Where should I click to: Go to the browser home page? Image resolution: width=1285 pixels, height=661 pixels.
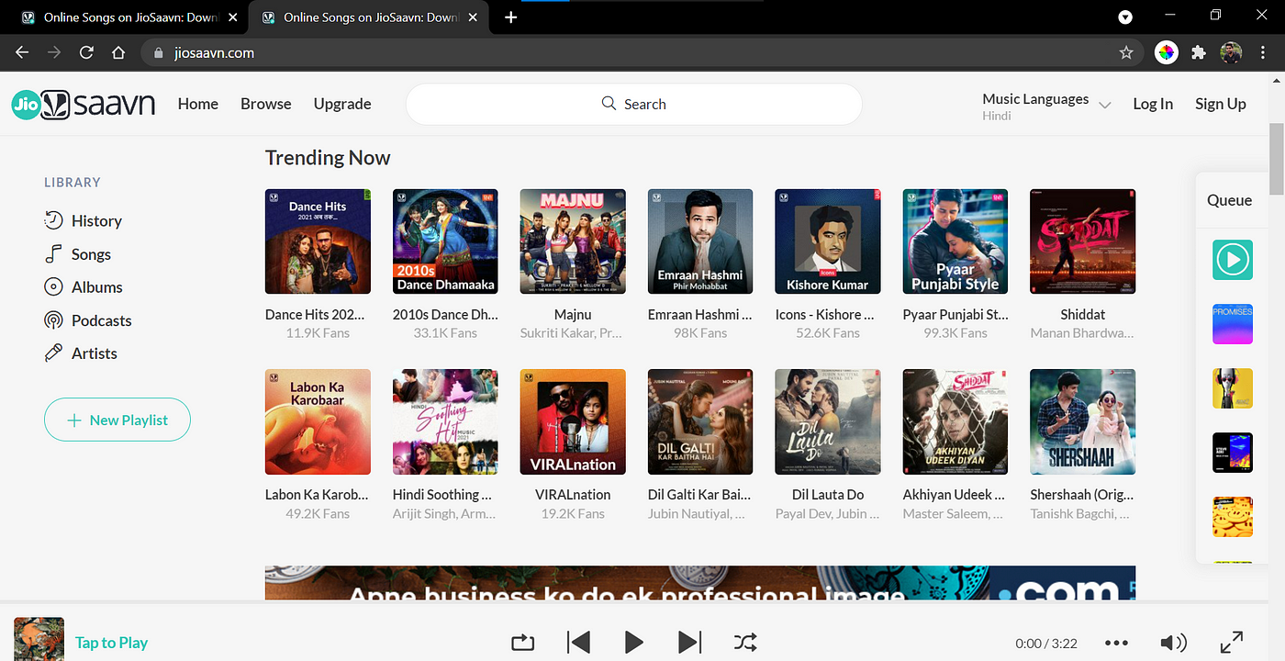point(118,52)
